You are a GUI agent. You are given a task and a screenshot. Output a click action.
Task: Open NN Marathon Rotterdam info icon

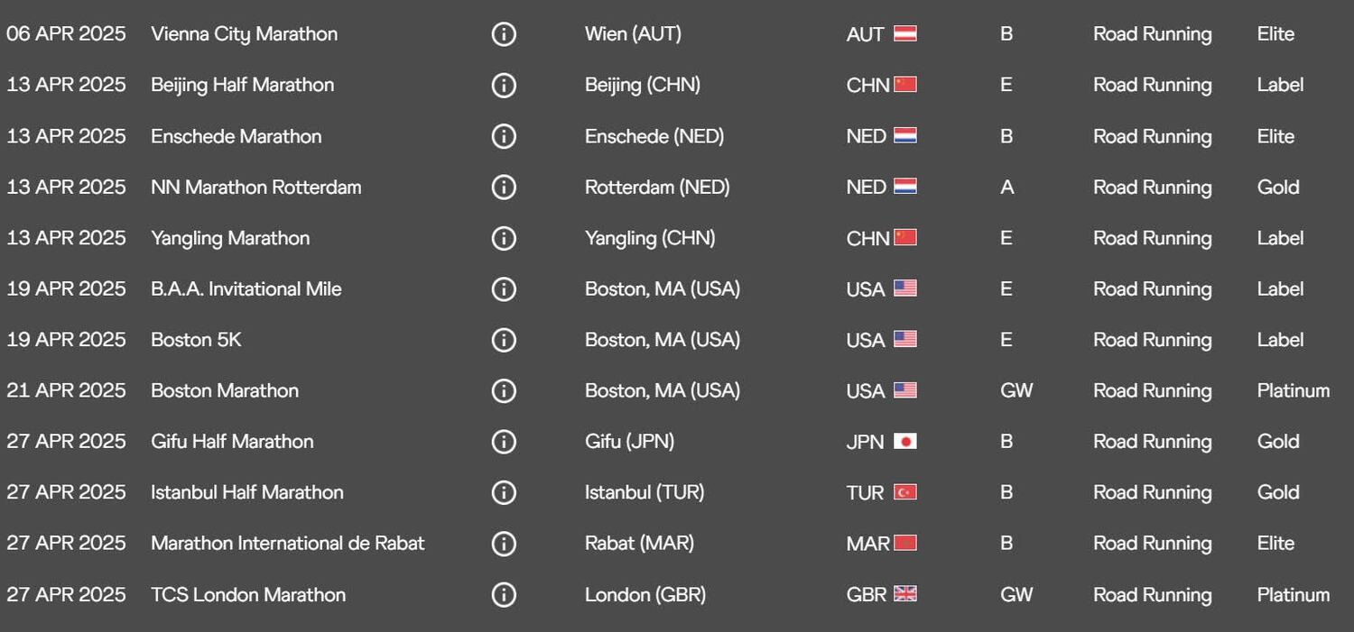click(x=504, y=188)
